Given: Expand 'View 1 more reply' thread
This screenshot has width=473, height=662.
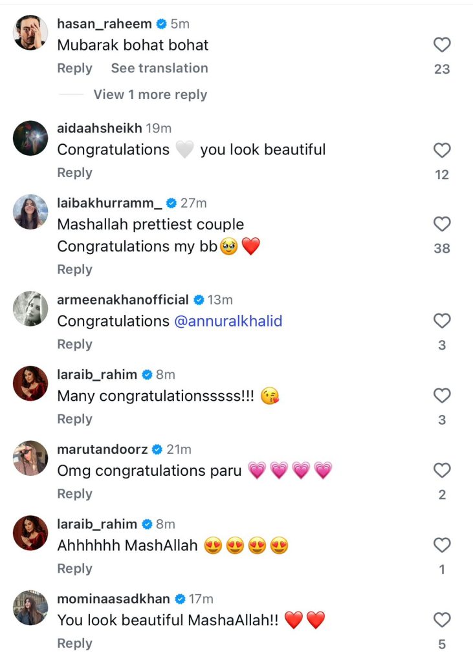Looking at the screenshot, I should (150, 94).
